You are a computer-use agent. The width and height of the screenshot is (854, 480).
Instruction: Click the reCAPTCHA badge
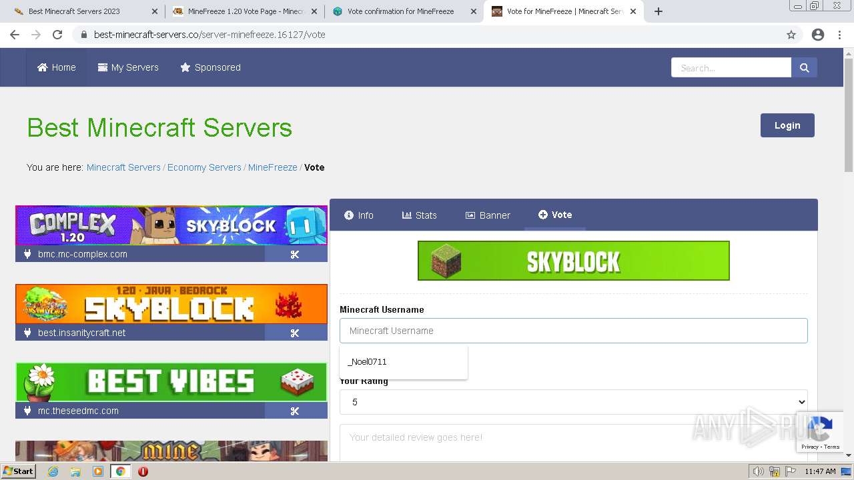click(819, 431)
